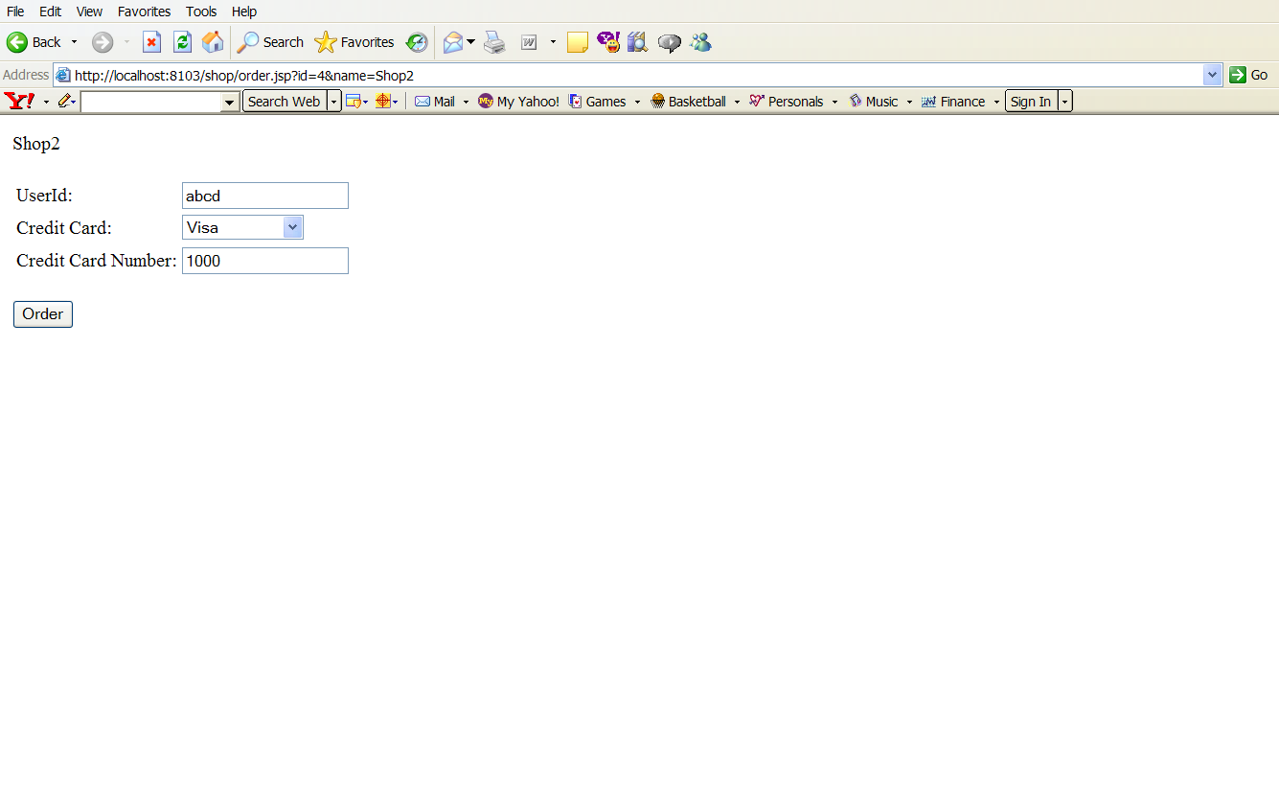Open the Windows Messenger icon

coord(700,42)
